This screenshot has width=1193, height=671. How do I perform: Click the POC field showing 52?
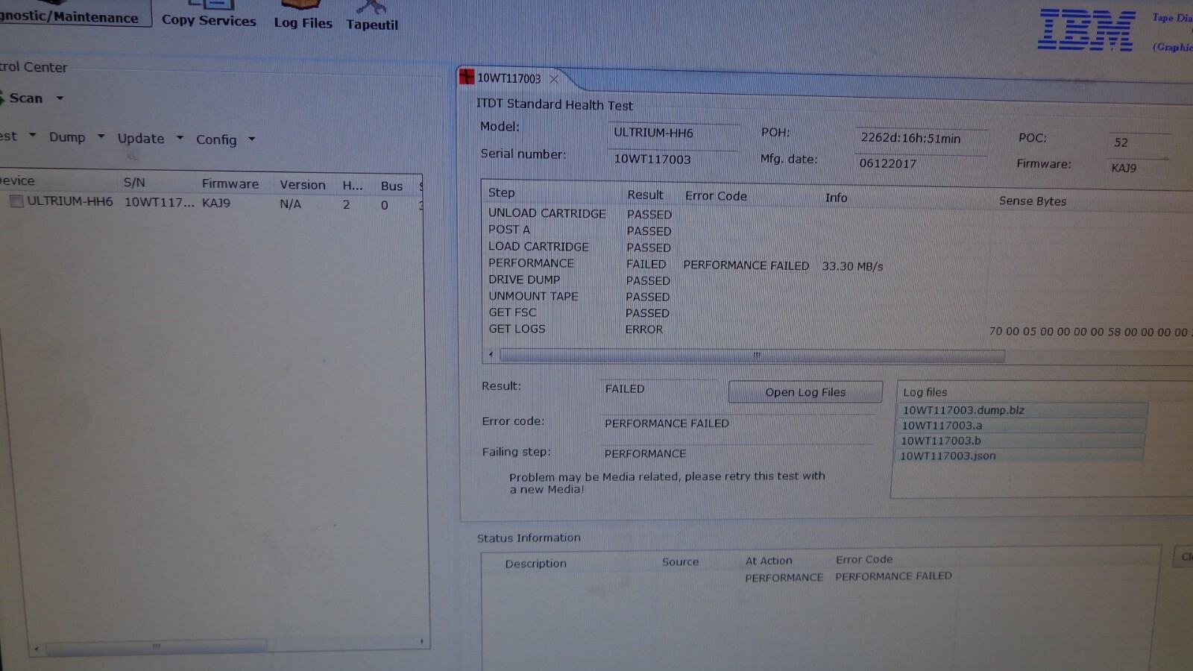pyautogui.click(x=1139, y=142)
